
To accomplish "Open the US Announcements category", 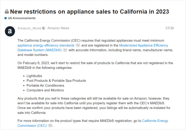I will (x=22, y=18).
